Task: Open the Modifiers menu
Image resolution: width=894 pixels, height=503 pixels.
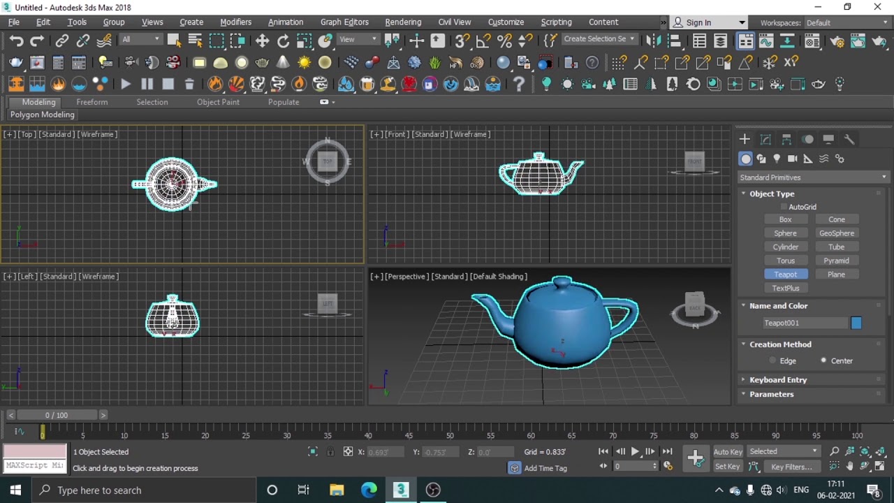Action: [x=235, y=22]
